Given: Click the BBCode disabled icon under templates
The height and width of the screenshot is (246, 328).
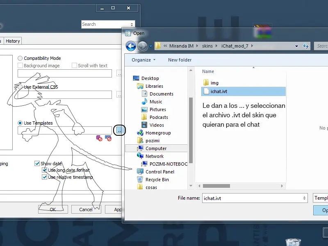Looking at the screenshot, I should 99,138.
